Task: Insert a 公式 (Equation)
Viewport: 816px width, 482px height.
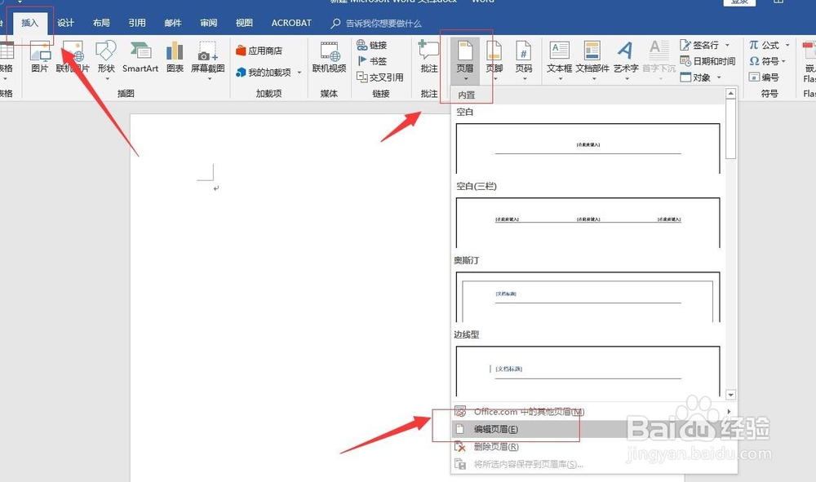Action: point(769,45)
